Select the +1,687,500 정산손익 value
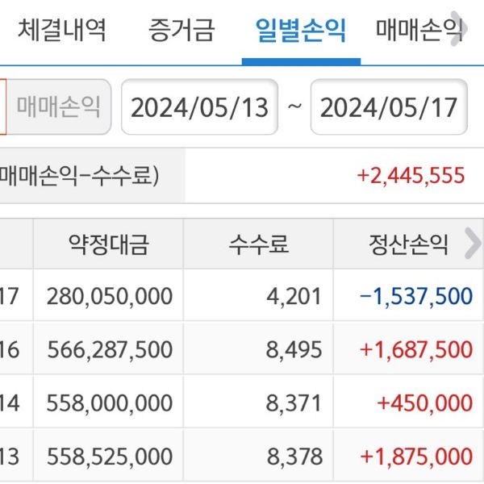This screenshot has height=484, width=484. click(x=415, y=349)
